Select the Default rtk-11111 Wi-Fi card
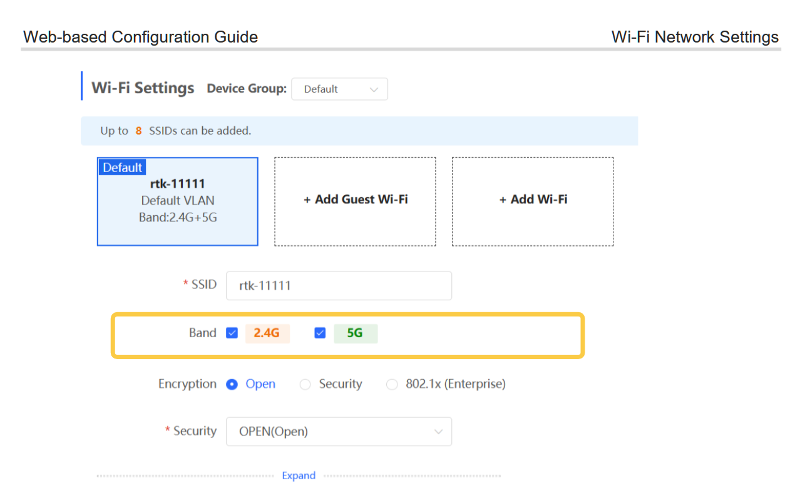Viewport: 810px width, 483px height. click(178, 201)
